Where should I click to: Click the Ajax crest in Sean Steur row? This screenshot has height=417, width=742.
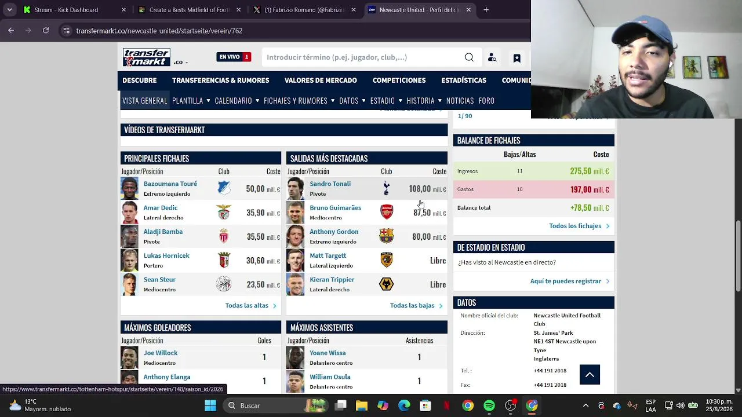[224, 284]
